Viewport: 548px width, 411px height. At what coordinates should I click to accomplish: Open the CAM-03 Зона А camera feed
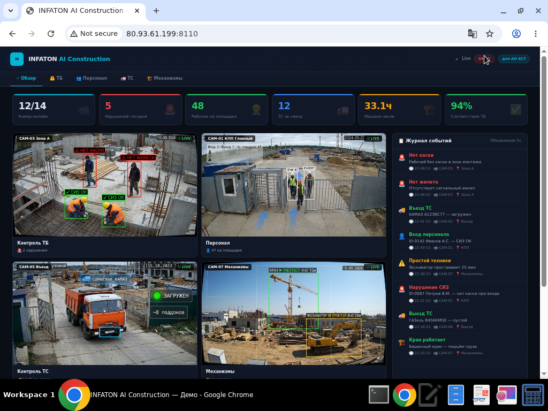click(105, 185)
